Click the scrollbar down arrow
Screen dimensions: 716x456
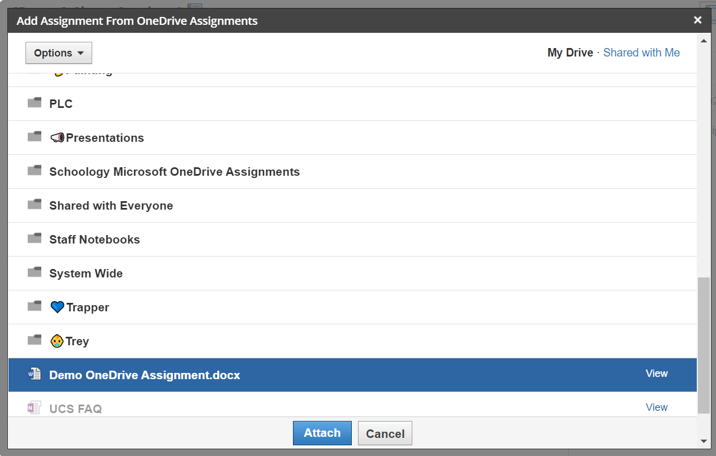(704, 441)
